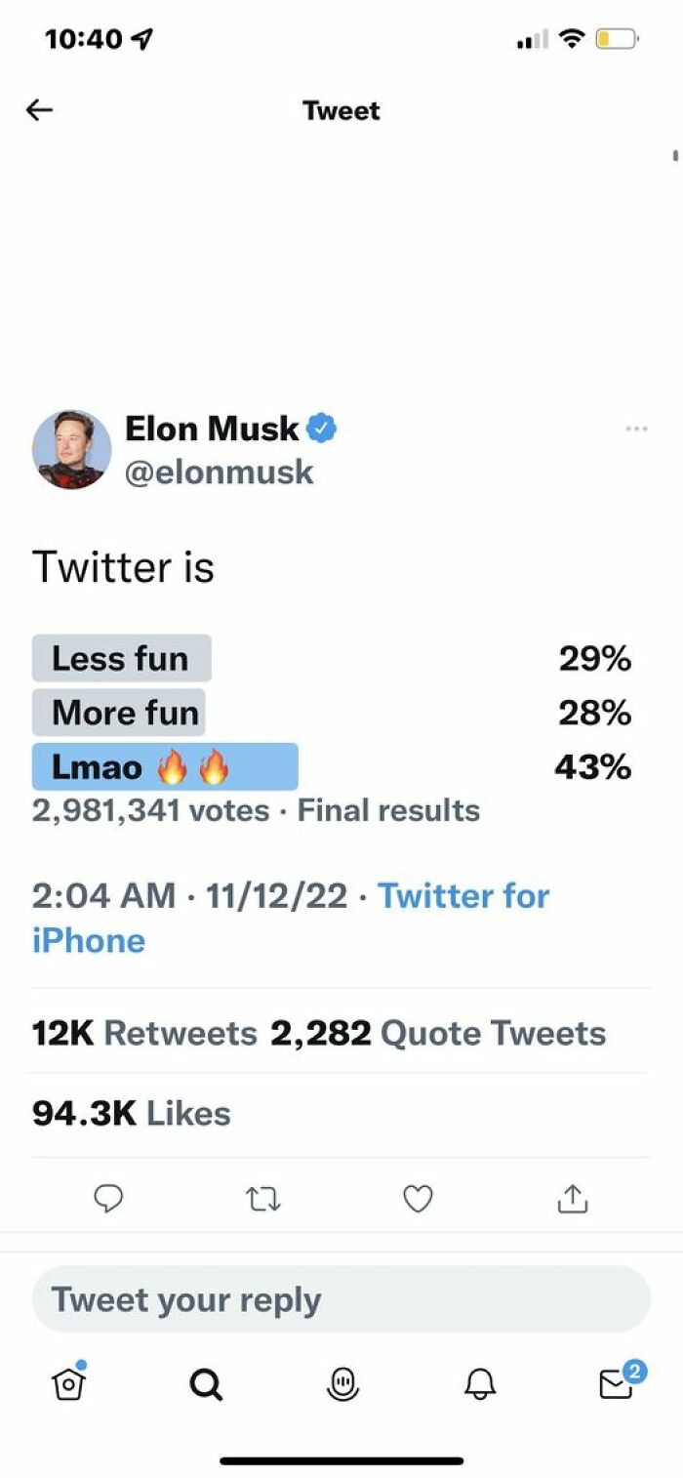Tap the blue verified badge
This screenshot has height=1478, width=683.
point(322,429)
